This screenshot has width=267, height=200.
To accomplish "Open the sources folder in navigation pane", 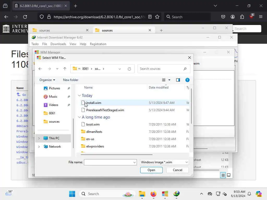I will 54,122.
